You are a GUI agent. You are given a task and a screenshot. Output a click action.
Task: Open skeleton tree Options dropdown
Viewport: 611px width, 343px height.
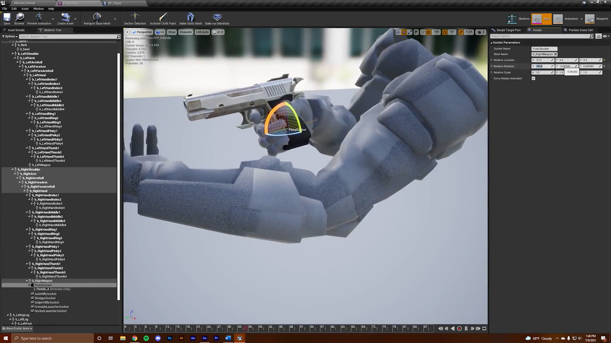[10, 37]
